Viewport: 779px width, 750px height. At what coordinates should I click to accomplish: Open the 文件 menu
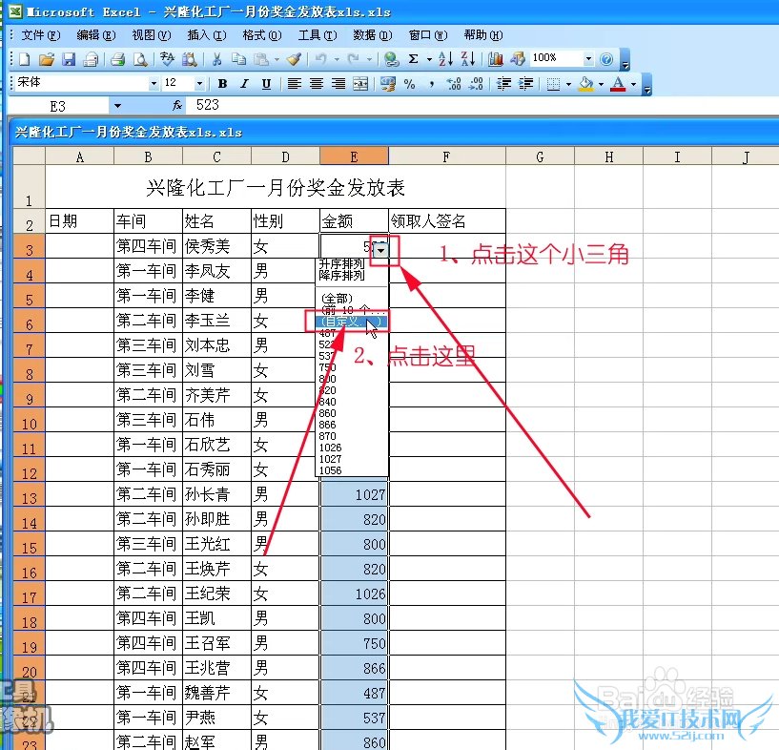tap(41, 35)
